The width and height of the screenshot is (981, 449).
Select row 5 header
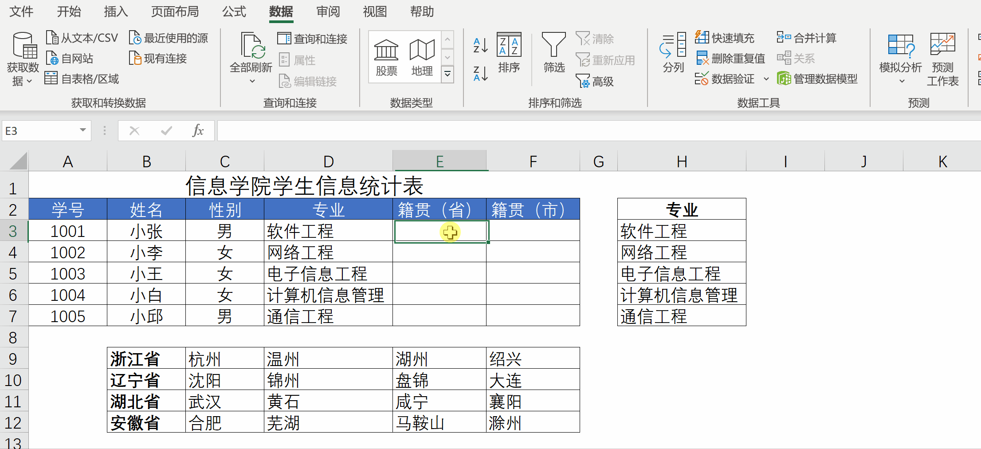pos(13,273)
